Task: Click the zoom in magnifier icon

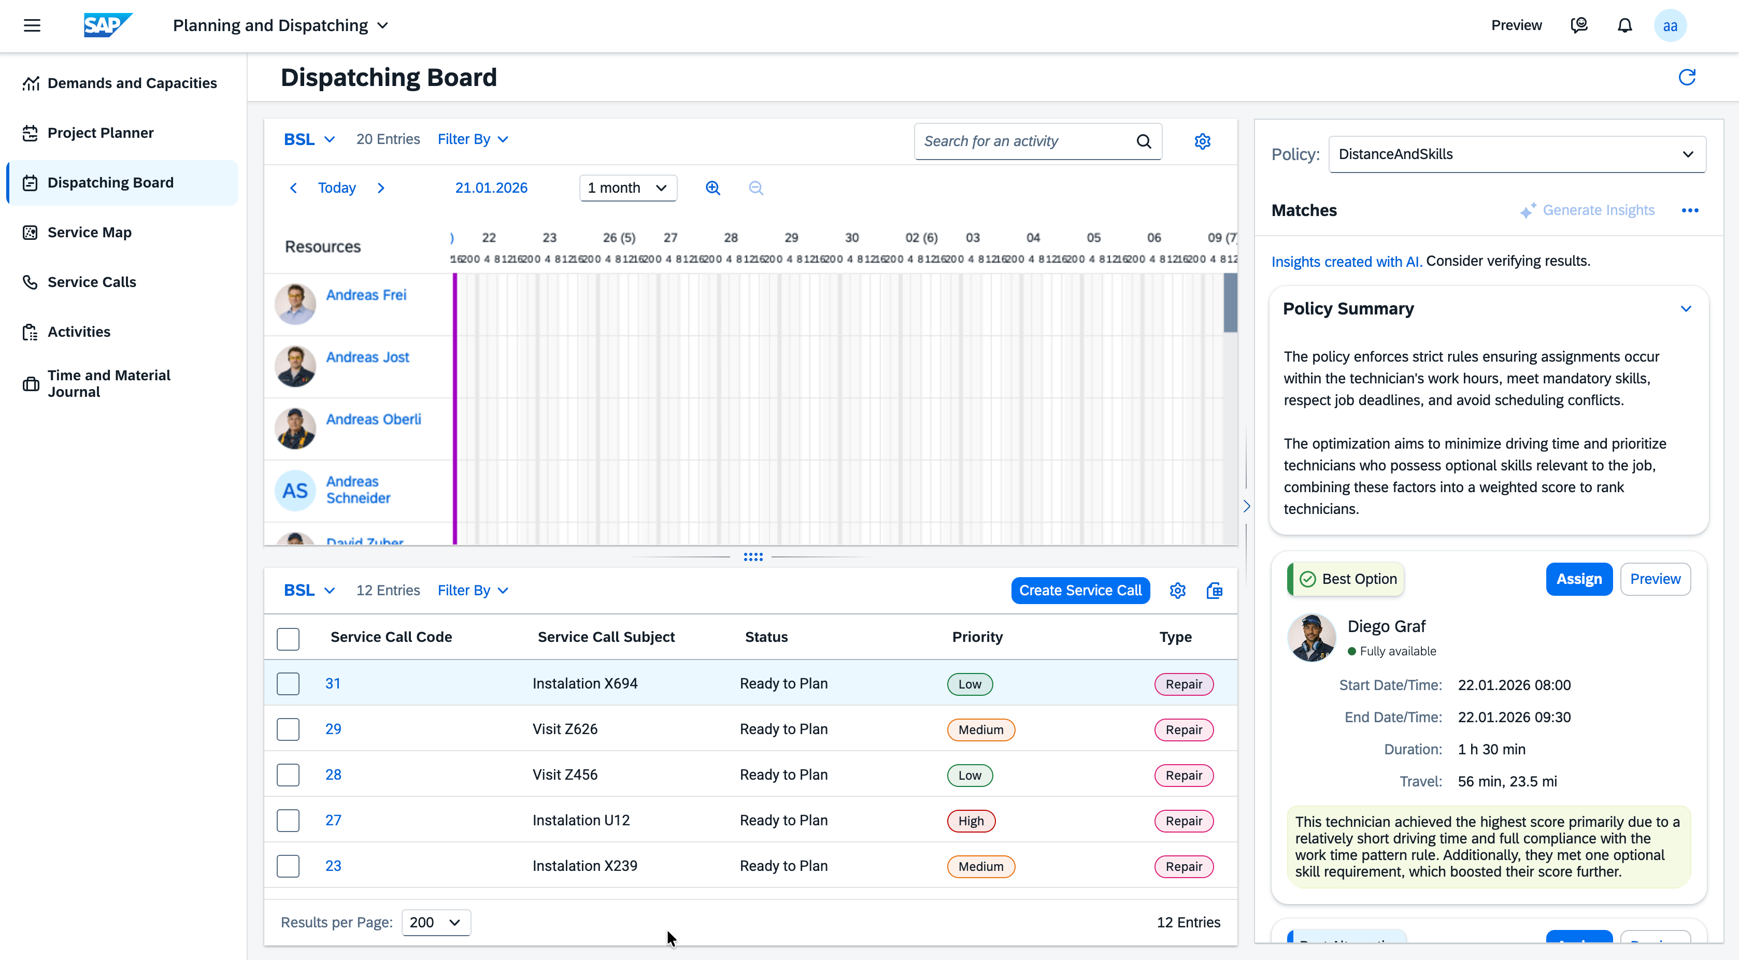Action: coord(713,188)
